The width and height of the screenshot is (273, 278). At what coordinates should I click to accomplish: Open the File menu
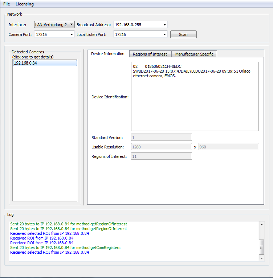pos(7,4)
